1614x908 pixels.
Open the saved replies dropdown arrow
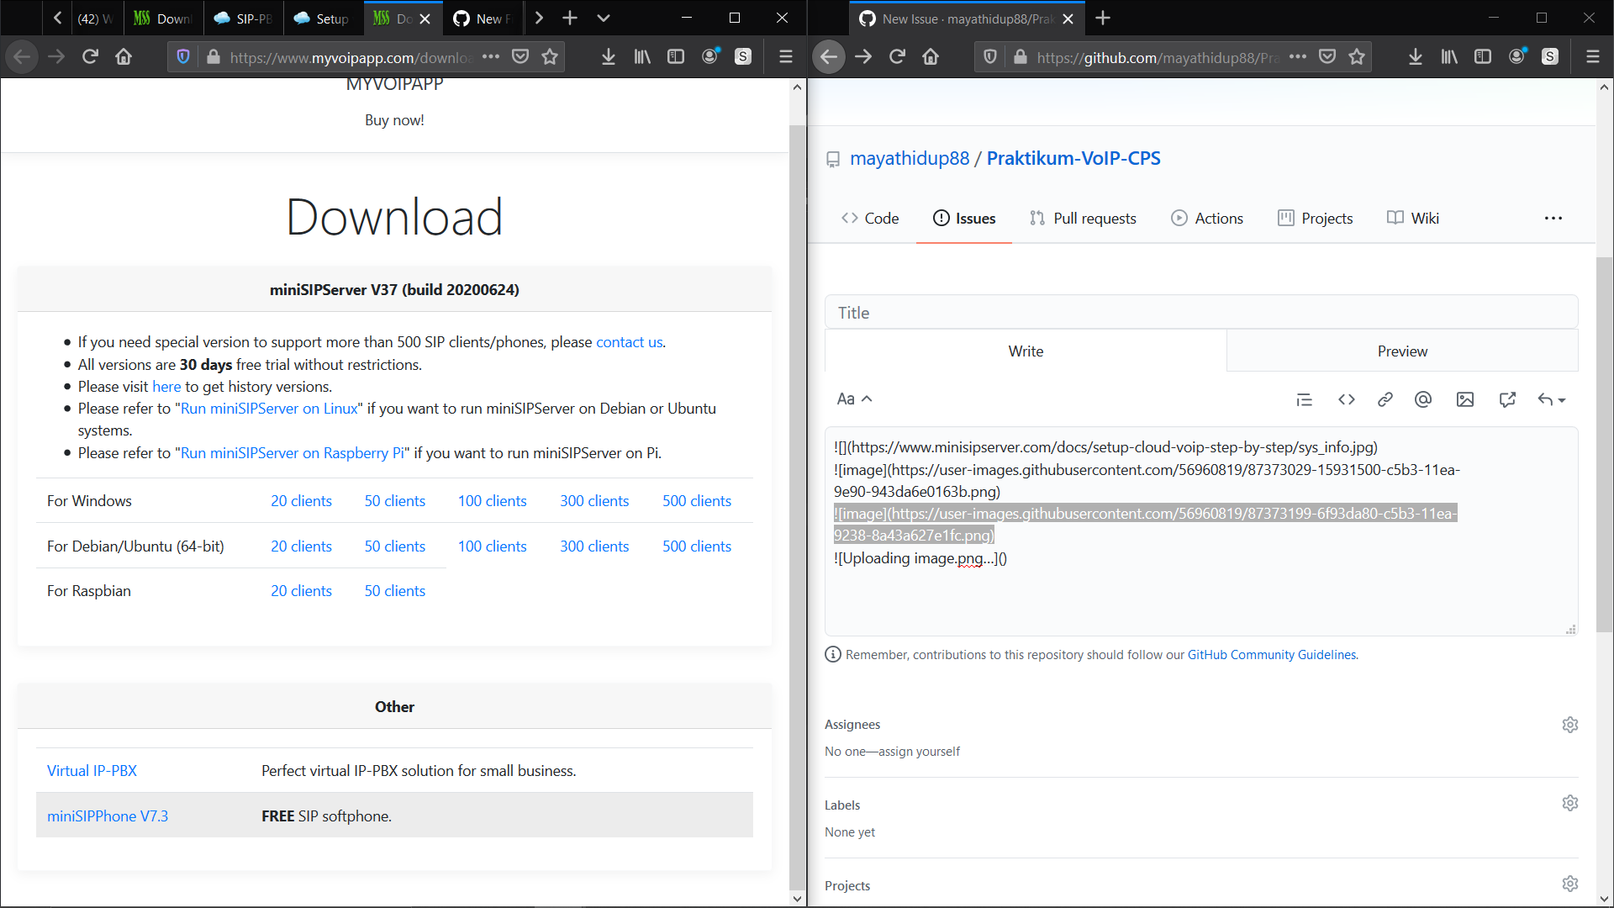point(1562,399)
